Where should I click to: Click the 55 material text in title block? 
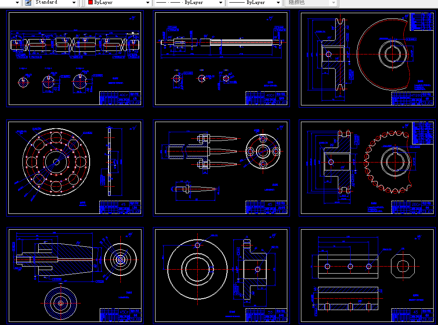point(270,312)
